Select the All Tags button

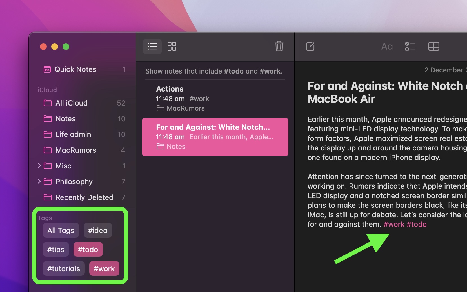point(61,230)
